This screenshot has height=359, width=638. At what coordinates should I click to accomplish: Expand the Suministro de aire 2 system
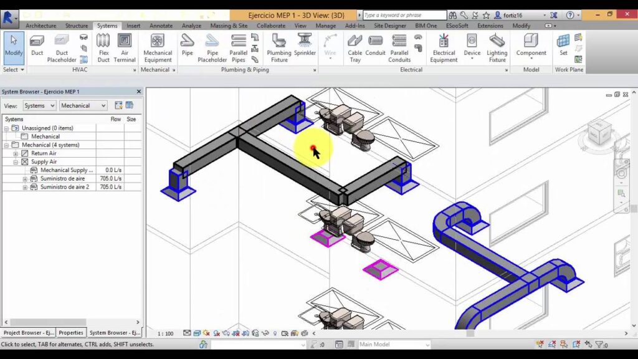coord(25,187)
